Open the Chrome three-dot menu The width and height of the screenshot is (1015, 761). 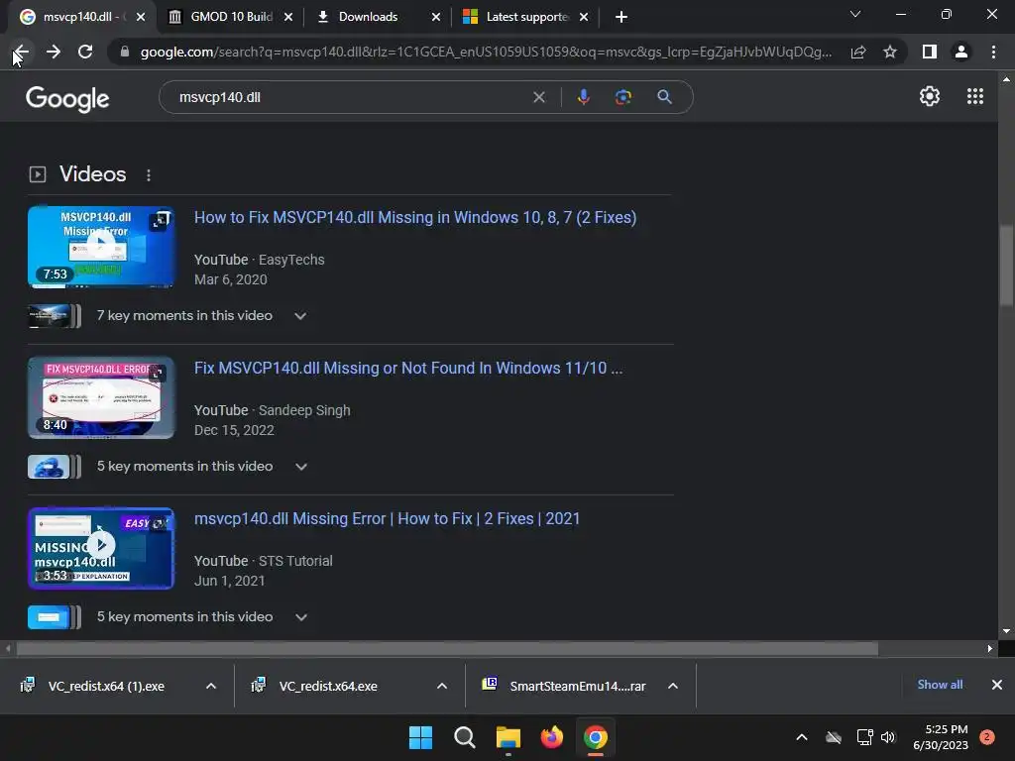coord(993,52)
